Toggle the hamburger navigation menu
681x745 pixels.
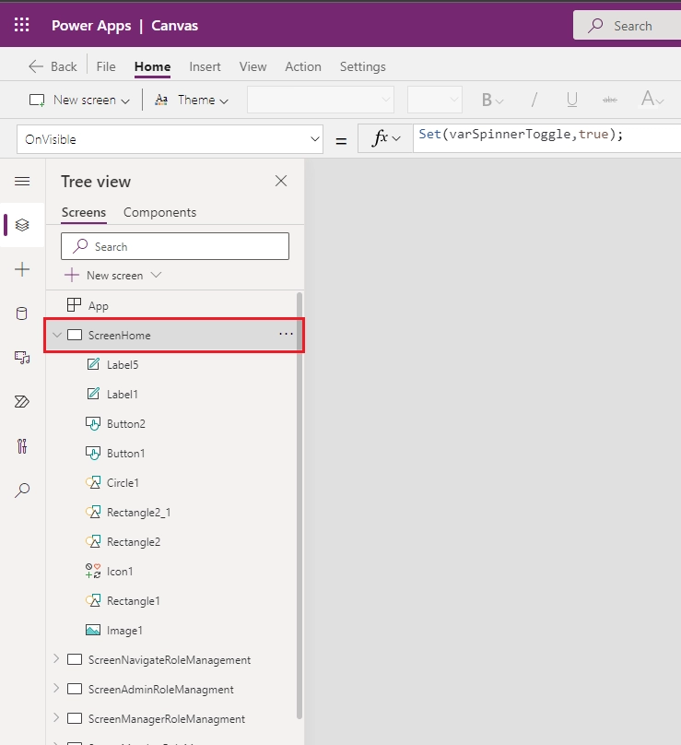[22, 181]
